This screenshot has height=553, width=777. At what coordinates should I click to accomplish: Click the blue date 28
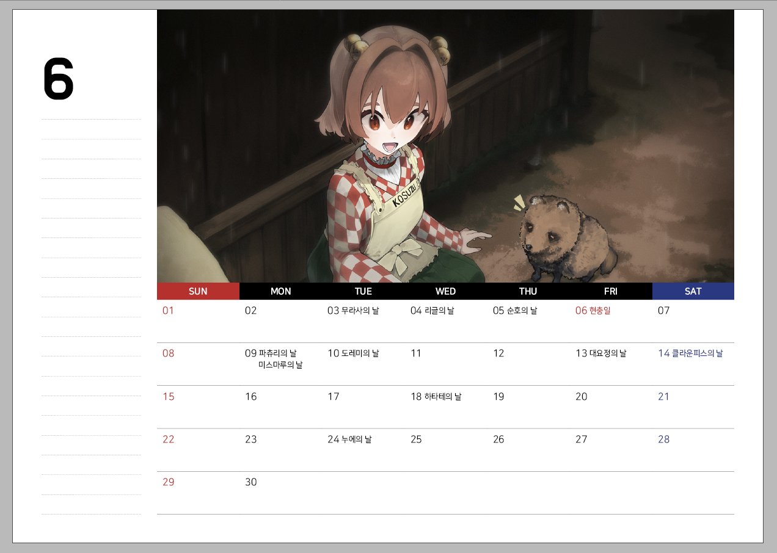tap(663, 439)
